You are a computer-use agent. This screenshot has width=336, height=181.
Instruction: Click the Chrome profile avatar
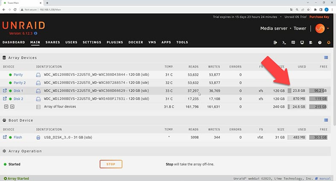coord(326,10)
